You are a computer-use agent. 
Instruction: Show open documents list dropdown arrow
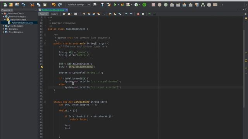243,9
